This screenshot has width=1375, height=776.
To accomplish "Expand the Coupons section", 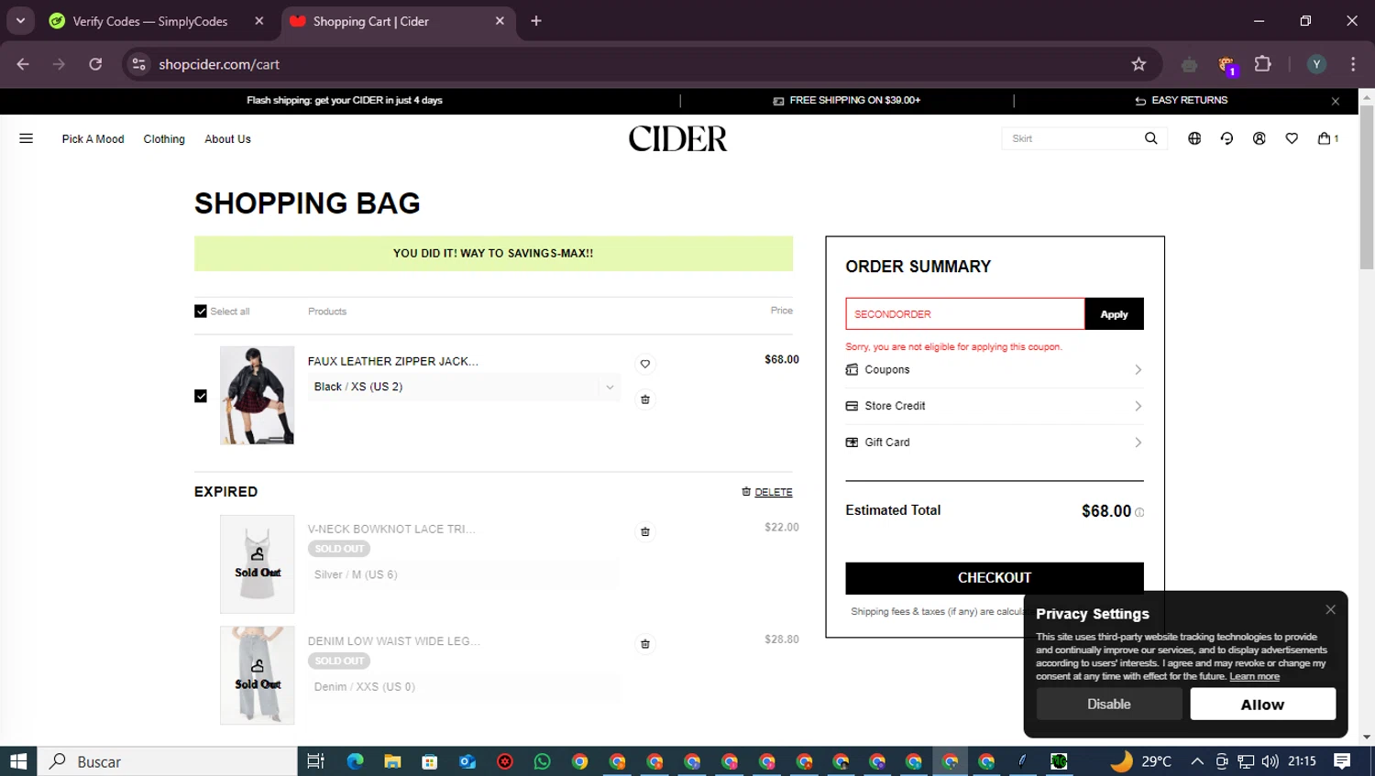I will pyautogui.click(x=994, y=370).
